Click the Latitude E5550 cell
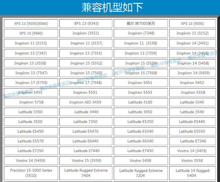Image resolution: width=220 pixels, height=182 pixels. pos(192,131)
